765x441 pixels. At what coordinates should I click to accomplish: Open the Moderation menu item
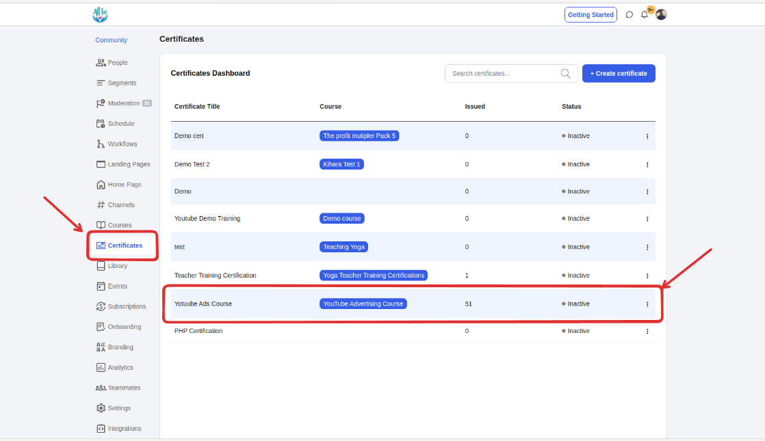point(123,103)
